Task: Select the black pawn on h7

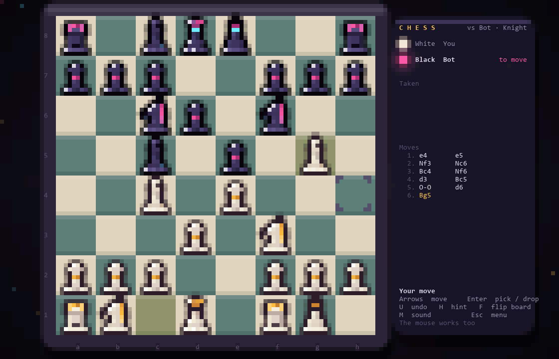Action: pyautogui.click(x=355, y=78)
